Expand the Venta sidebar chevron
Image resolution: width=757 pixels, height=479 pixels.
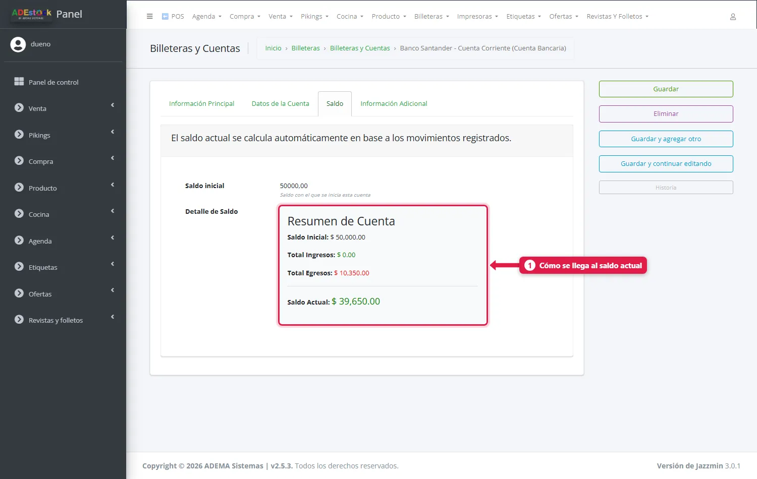click(113, 105)
